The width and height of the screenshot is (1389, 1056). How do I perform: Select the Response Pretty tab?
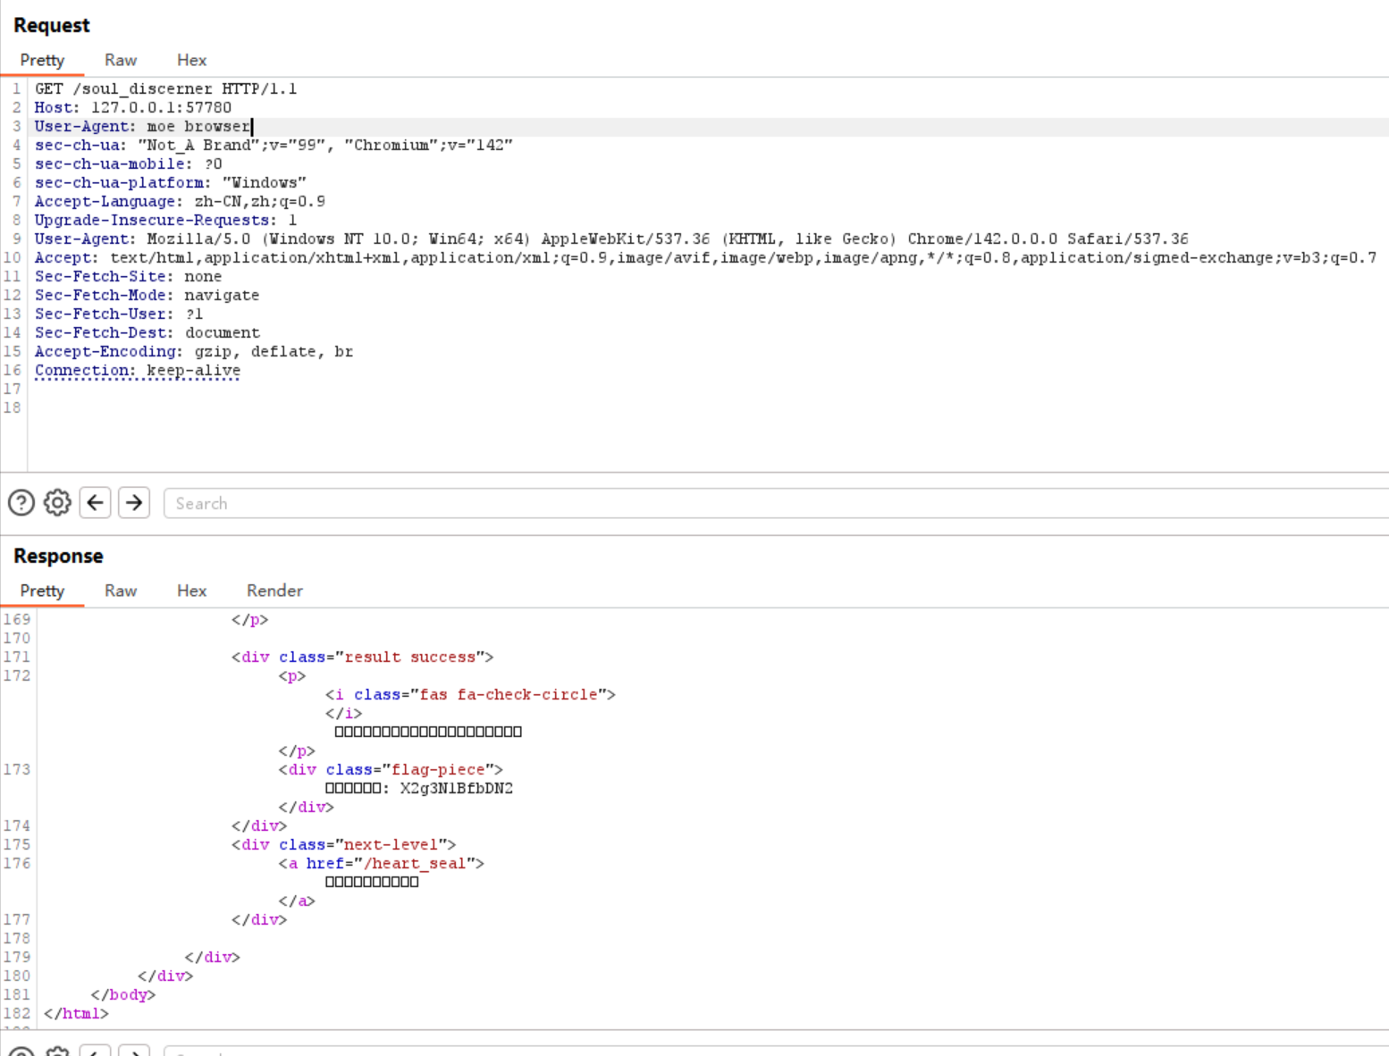42,591
